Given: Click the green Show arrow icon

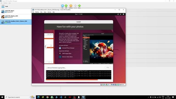Looking at the screenshot, I should (x=79, y=6).
